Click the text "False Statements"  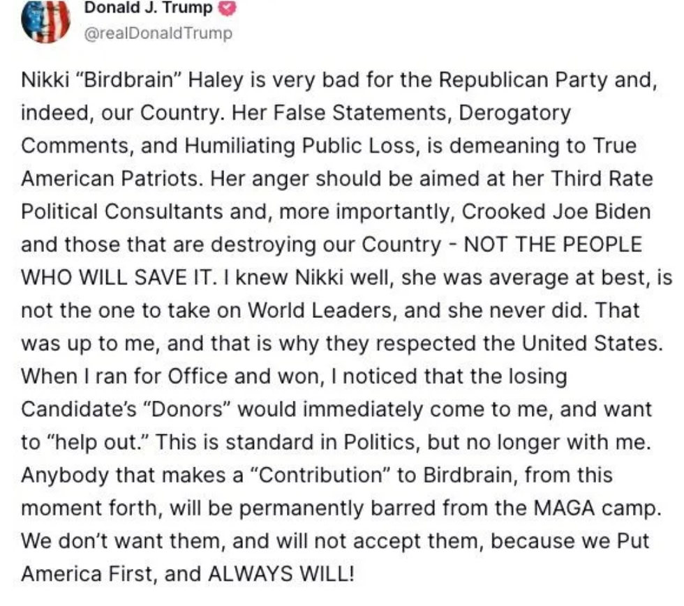[351, 113]
